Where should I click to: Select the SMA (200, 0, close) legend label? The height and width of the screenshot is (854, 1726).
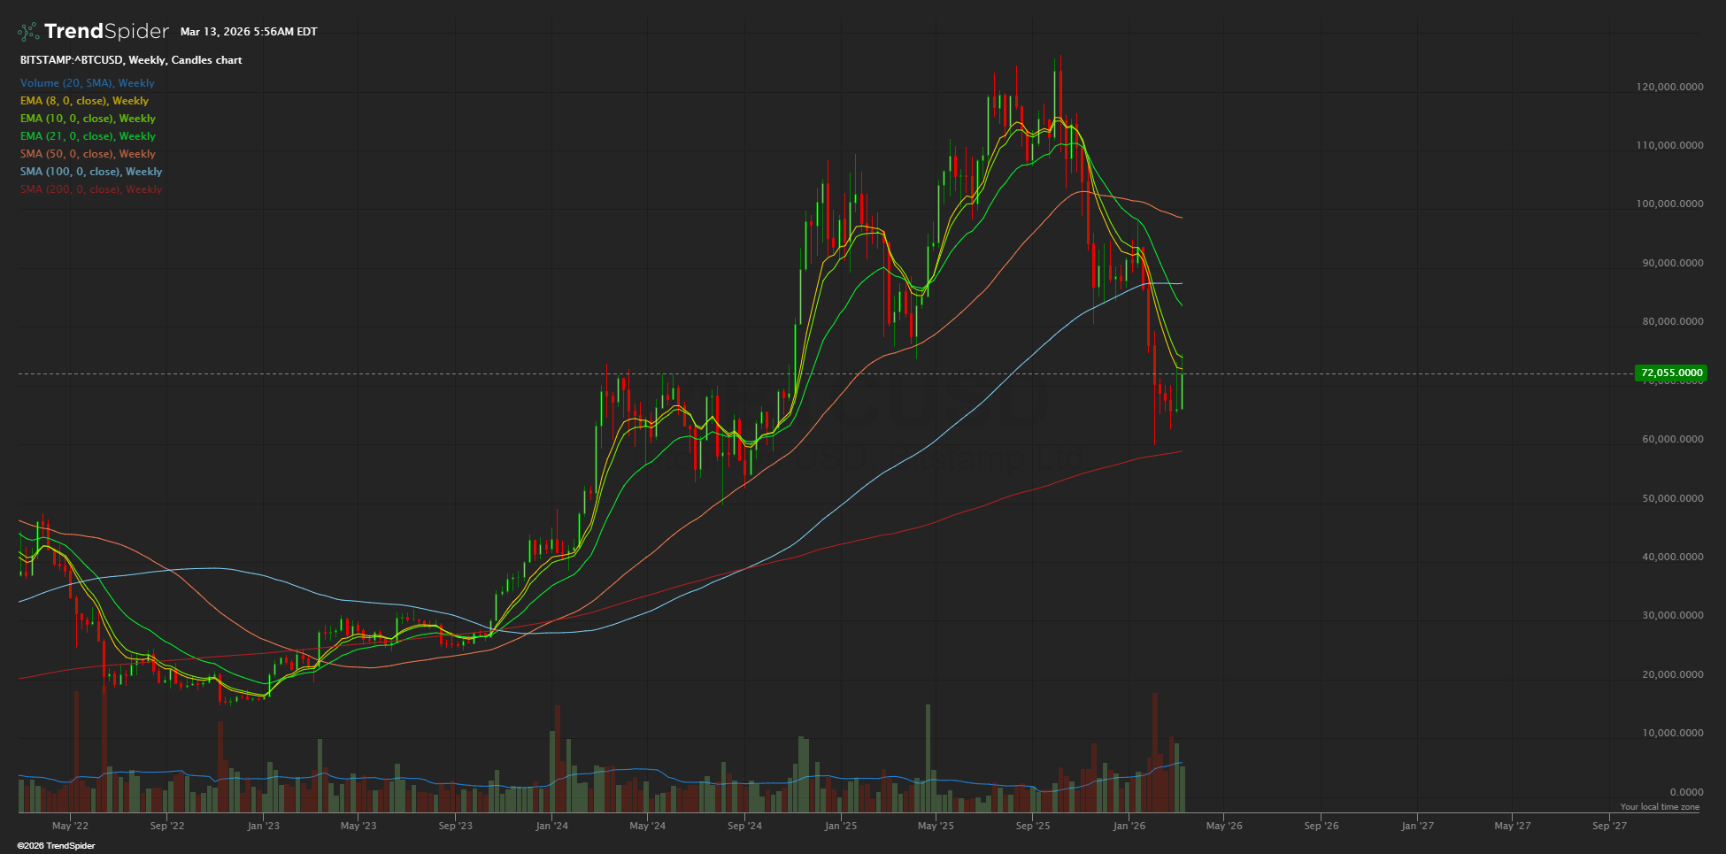pyautogui.click(x=91, y=189)
